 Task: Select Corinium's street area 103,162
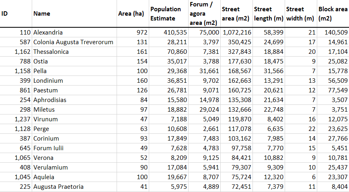pyautogui.click(x=236, y=139)
